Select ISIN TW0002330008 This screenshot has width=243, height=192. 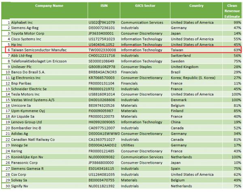(104, 50)
